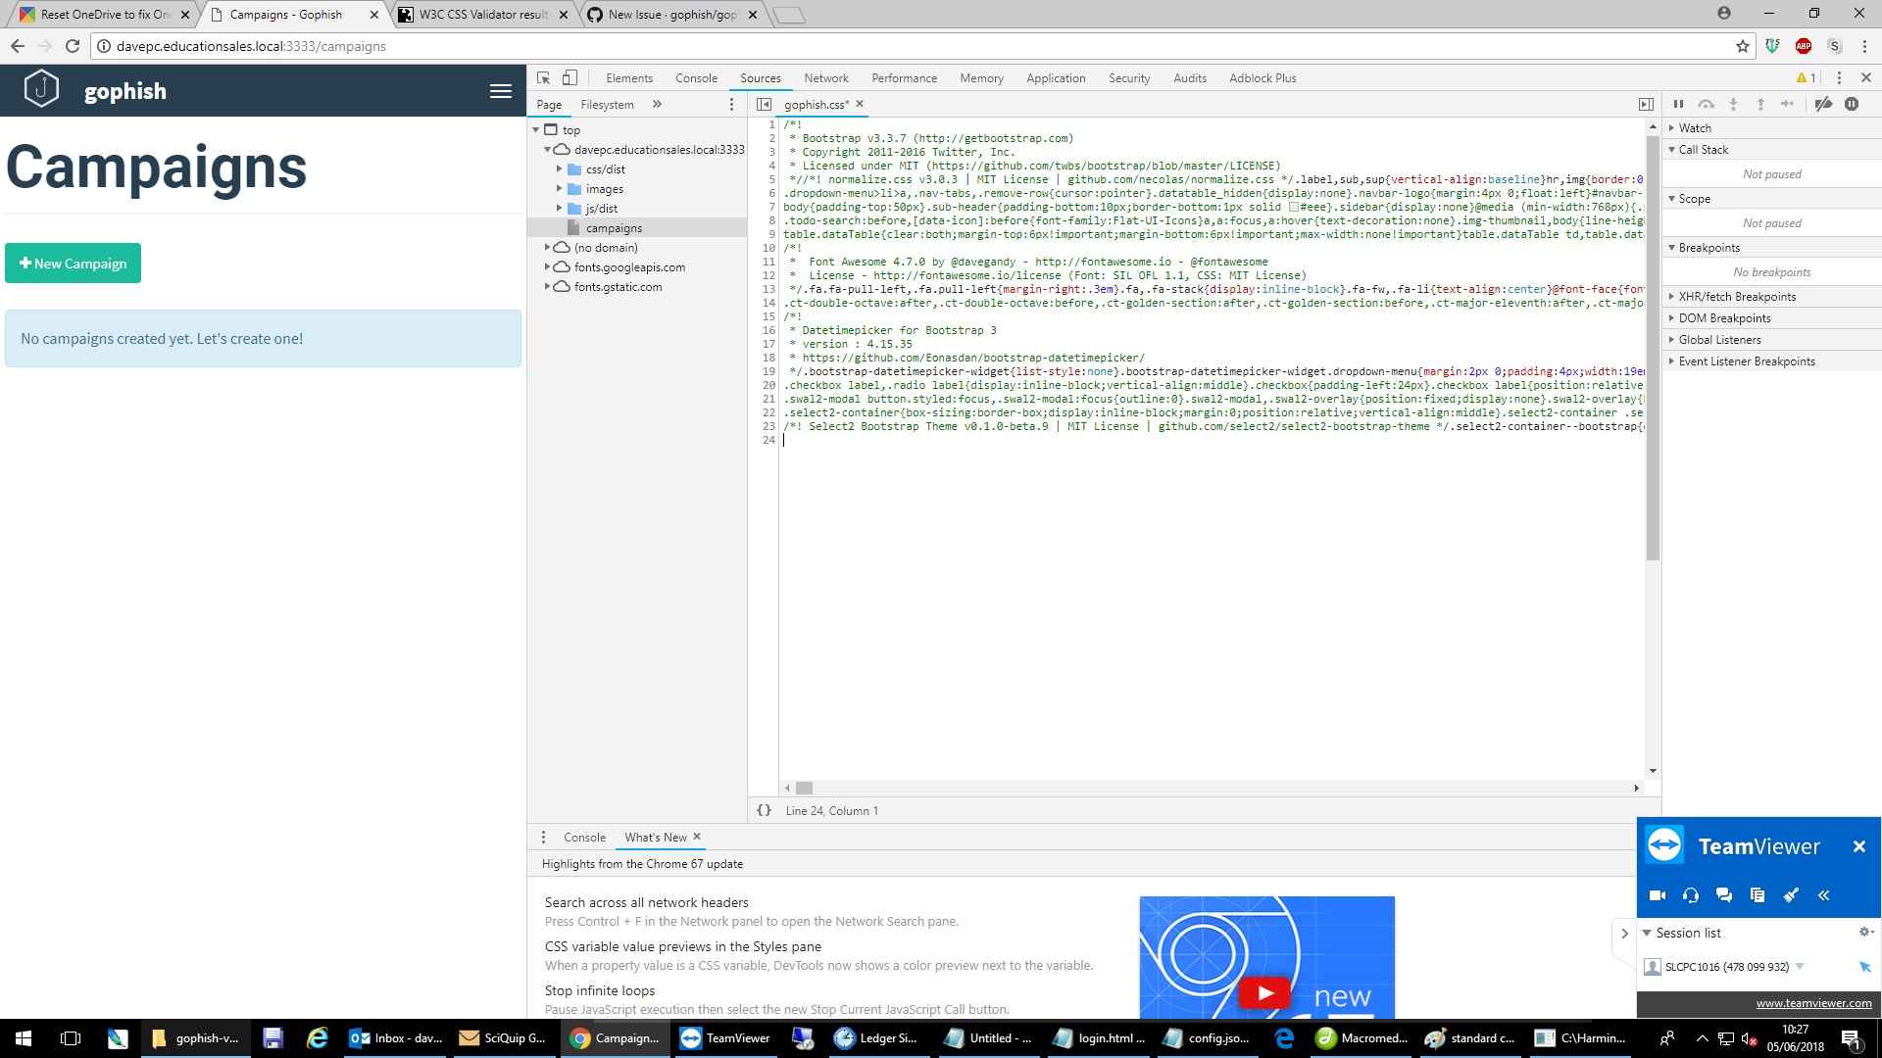Open the TeamViewer chat icon
The height and width of the screenshot is (1058, 1882).
click(1723, 894)
